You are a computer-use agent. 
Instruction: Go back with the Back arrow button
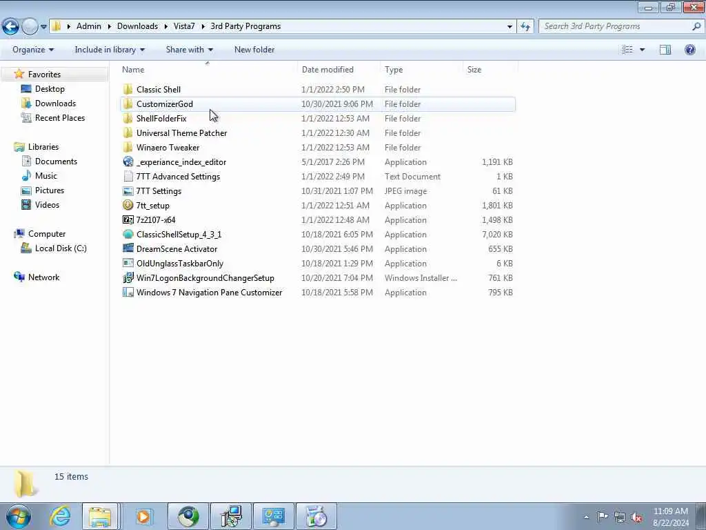11,26
